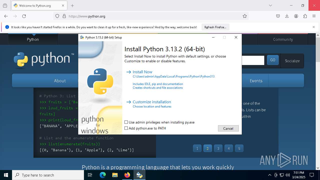The width and height of the screenshot is (320, 180).
Task: Open the list all tabs dropdown arrow
Action: click(x=270, y=5)
